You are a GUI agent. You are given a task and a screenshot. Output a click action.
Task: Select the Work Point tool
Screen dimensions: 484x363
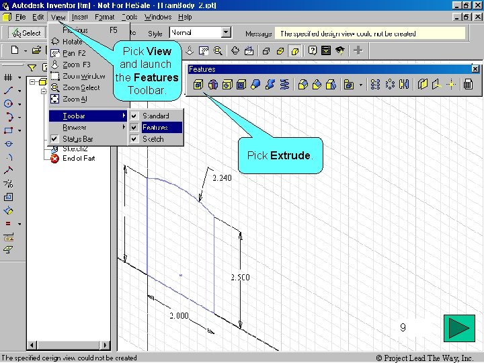pyautogui.click(x=451, y=84)
